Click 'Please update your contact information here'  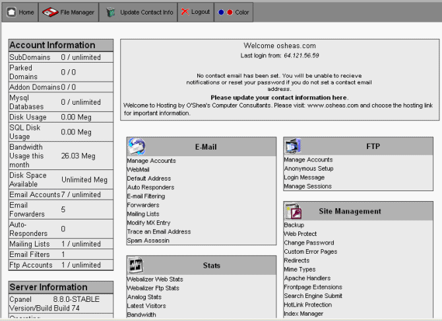coord(279,98)
